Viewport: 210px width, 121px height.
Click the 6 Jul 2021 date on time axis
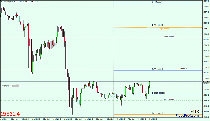pos(4,119)
